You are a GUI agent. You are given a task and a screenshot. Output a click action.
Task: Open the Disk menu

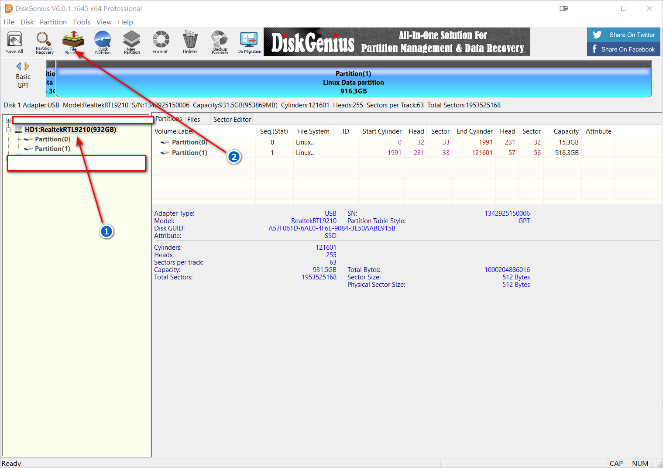pos(27,22)
